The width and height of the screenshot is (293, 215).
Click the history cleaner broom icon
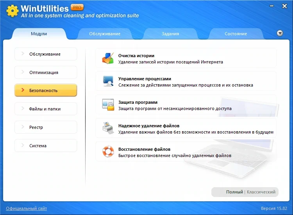[x=108, y=58]
